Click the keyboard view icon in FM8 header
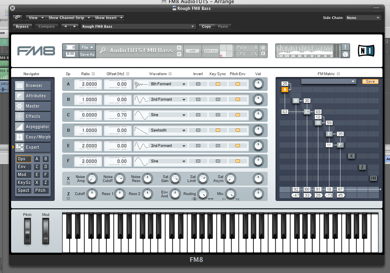390x273 pixels. [70, 54]
